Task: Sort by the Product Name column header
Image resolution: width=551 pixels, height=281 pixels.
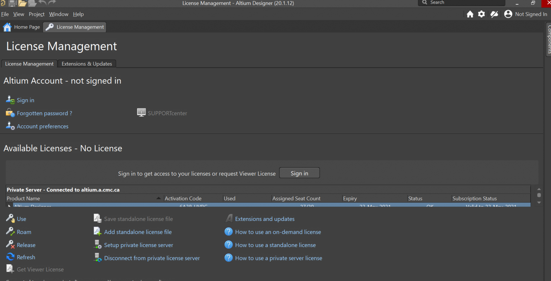Action: point(85,198)
